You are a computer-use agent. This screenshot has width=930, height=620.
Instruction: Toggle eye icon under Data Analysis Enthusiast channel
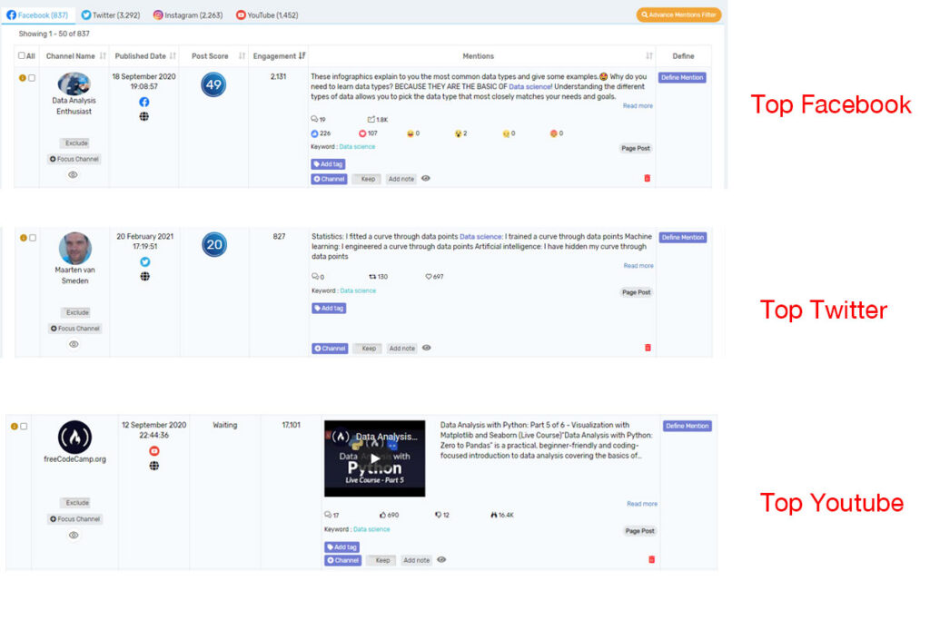tap(74, 174)
